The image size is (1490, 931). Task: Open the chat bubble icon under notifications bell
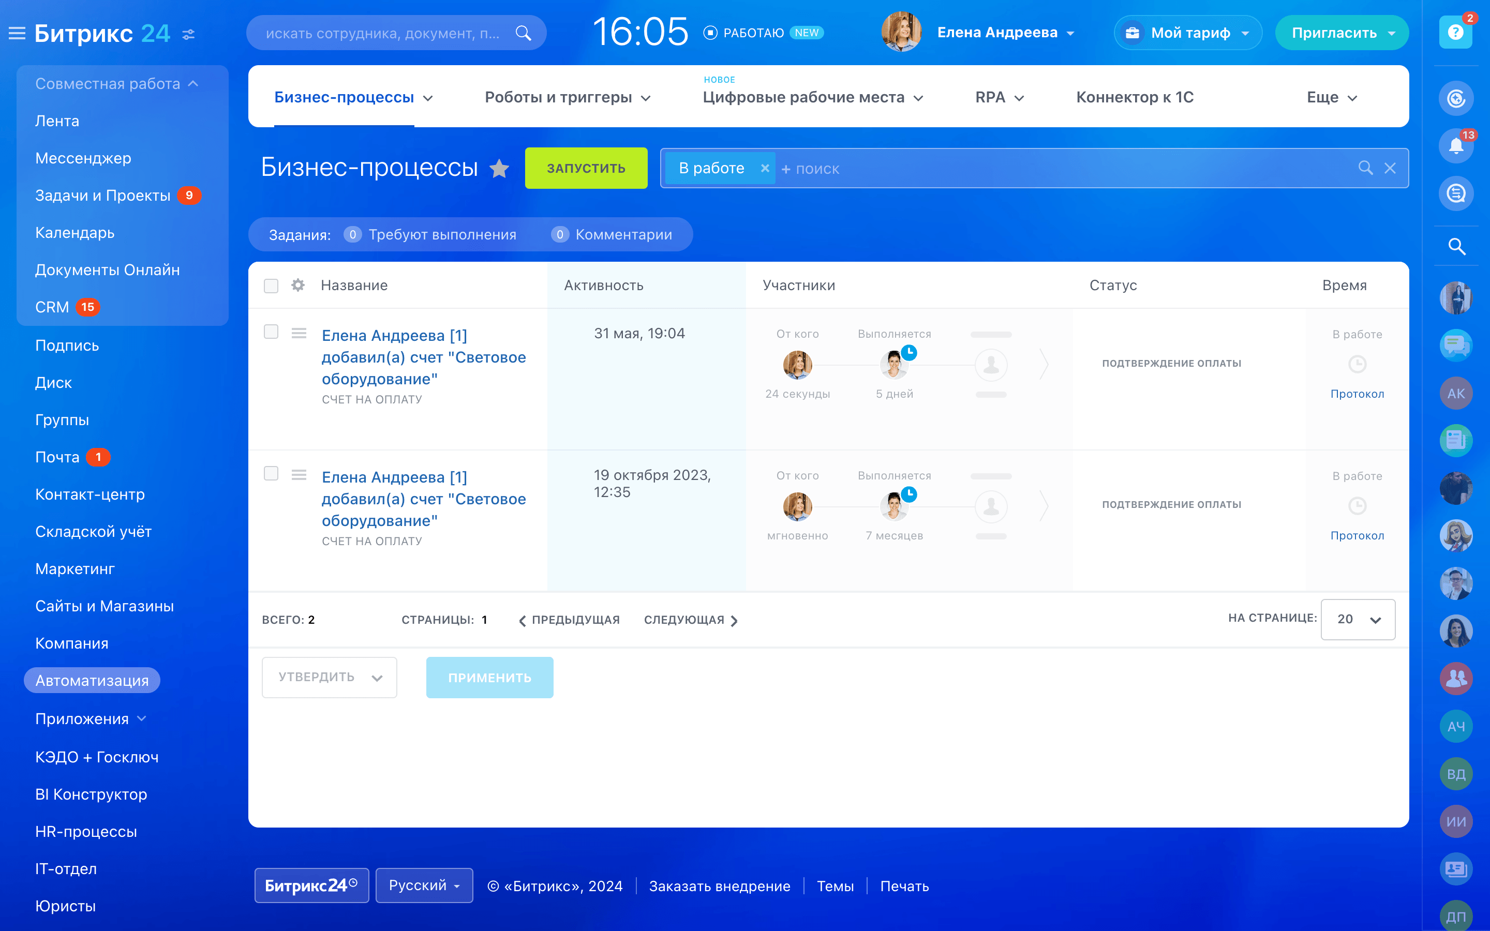1455,193
